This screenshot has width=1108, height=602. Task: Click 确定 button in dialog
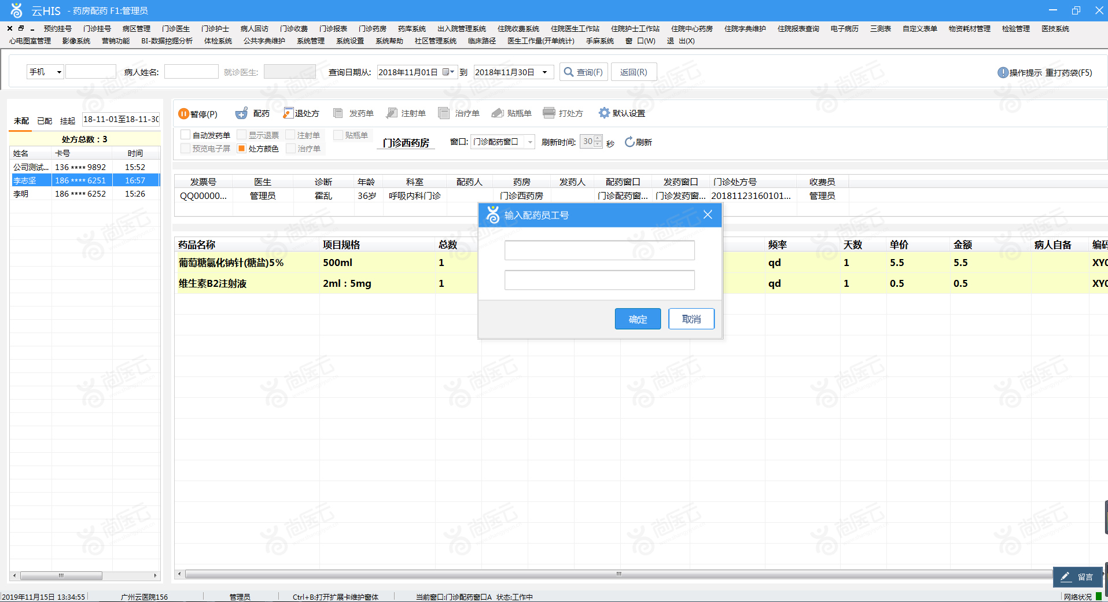[x=638, y=319]
